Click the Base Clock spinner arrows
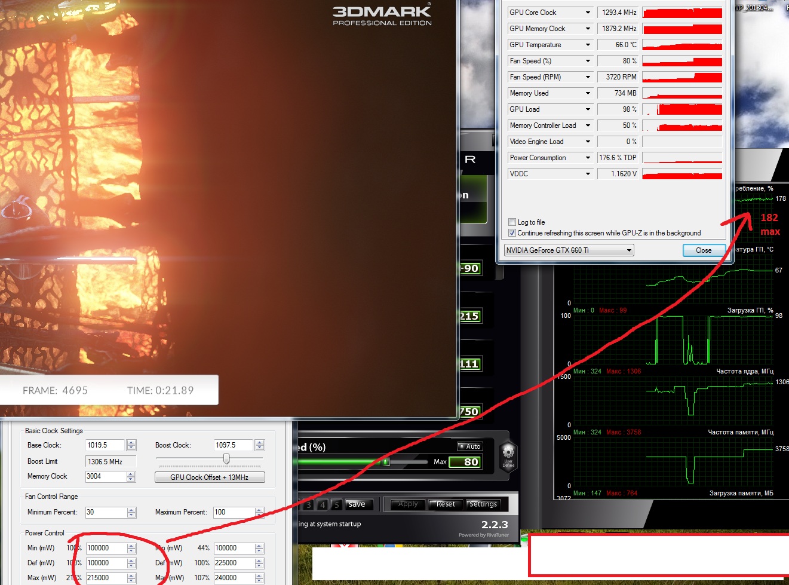 point(131,445)
